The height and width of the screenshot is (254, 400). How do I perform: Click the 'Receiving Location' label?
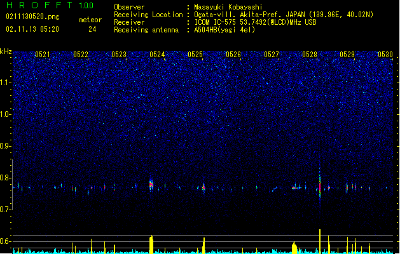[x=148, y=15]
